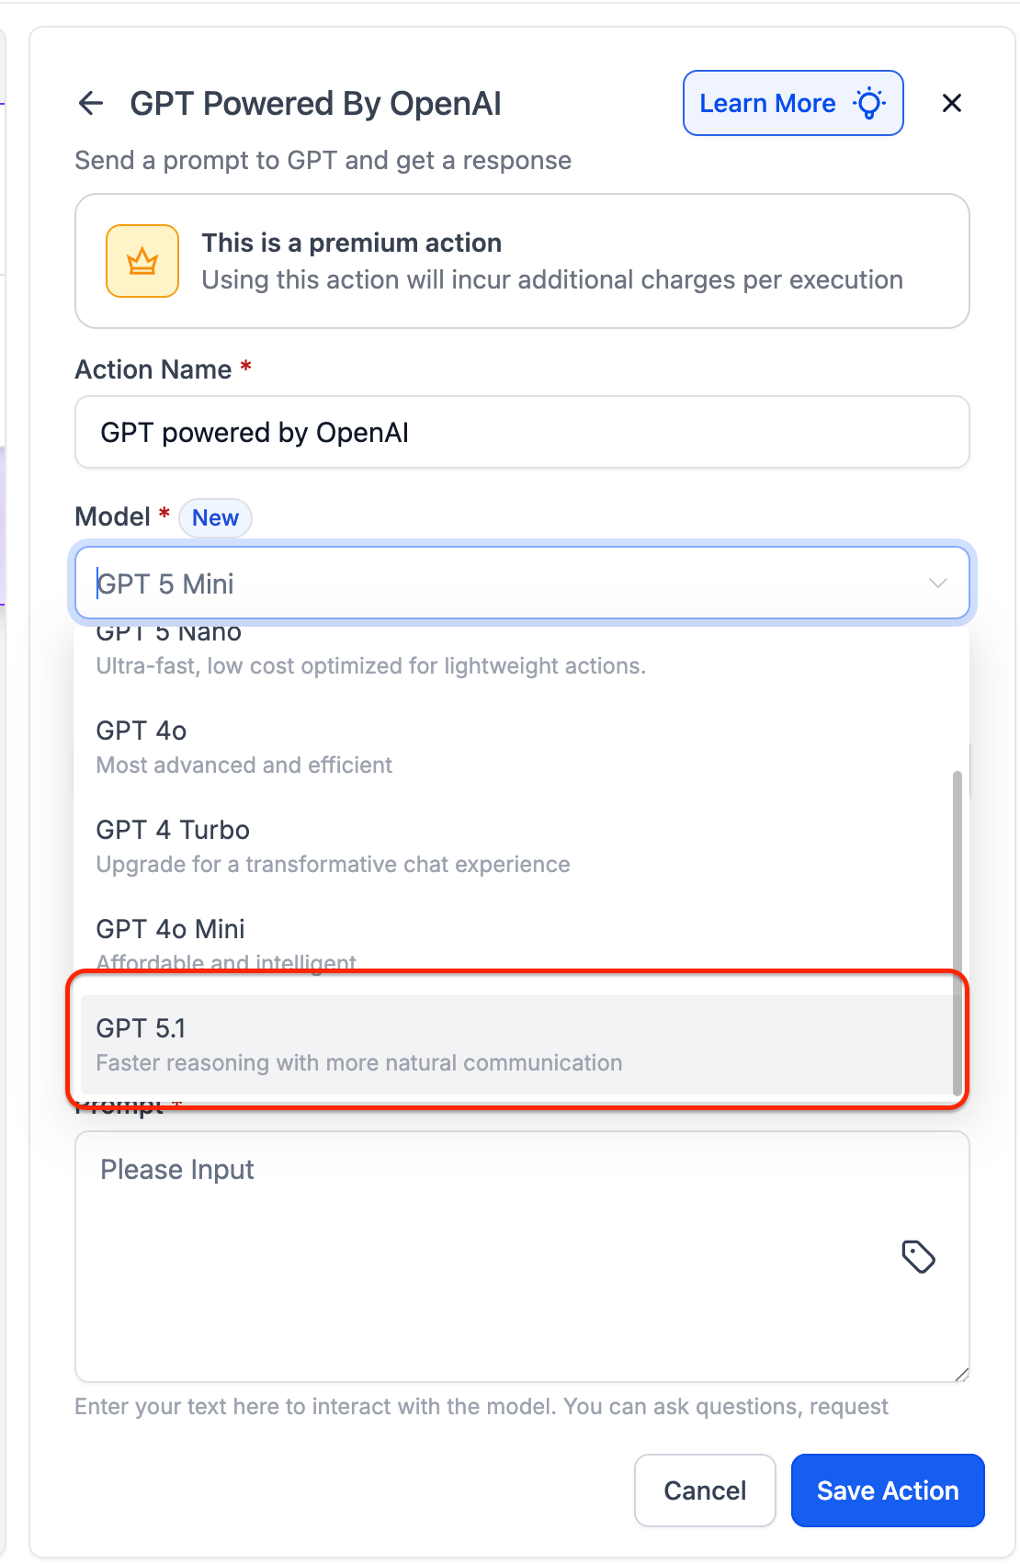Viewport: 1020px width, 1564px height.
Task: Select GPT 5.1 model option
Action: (515, 1045)
